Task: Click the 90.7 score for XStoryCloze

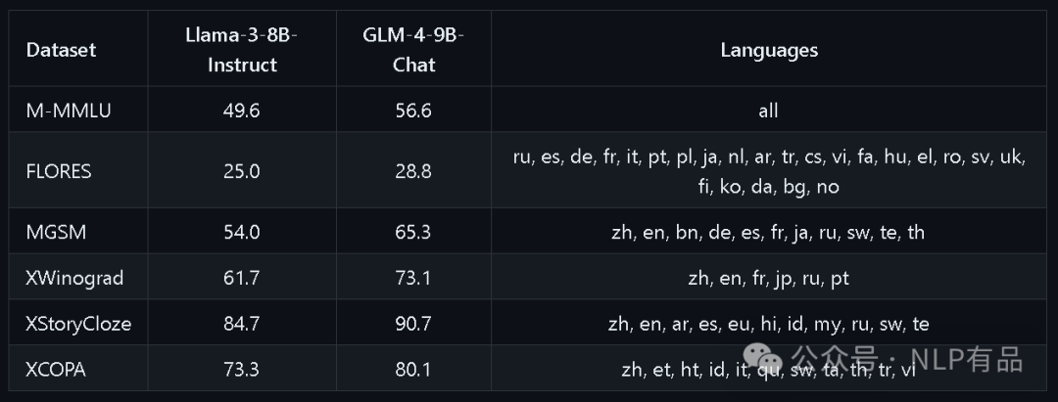Action: coord(412,324)
